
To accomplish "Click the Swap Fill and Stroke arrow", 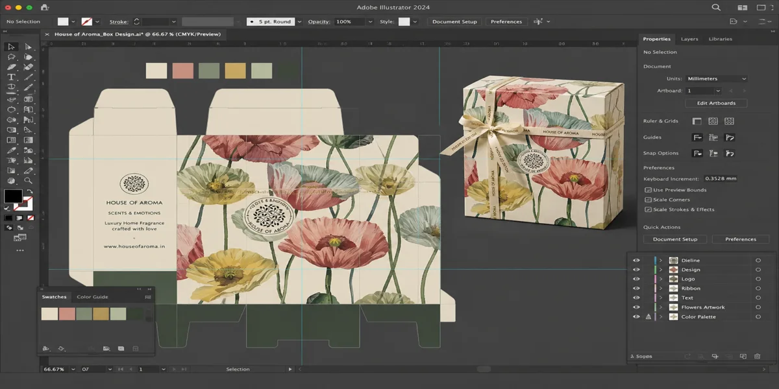I will coord(30,191).
